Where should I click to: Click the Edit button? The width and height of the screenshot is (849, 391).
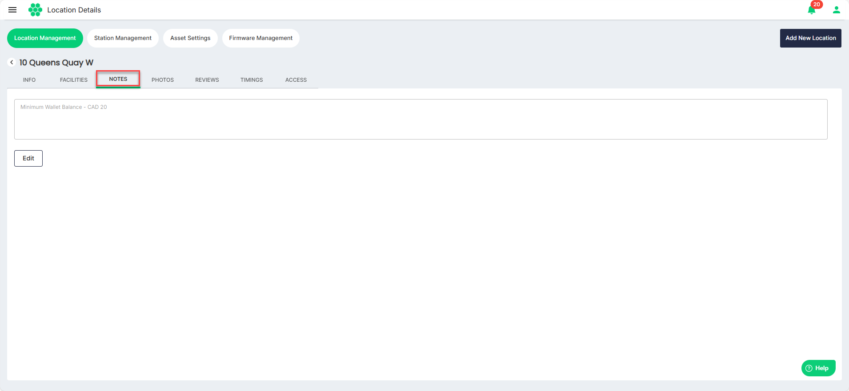[x=28, y=158]
